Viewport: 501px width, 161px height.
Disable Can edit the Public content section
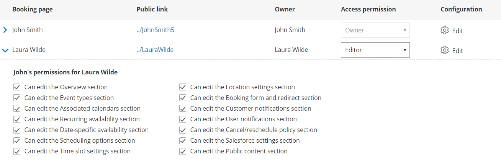click(183, 151)
